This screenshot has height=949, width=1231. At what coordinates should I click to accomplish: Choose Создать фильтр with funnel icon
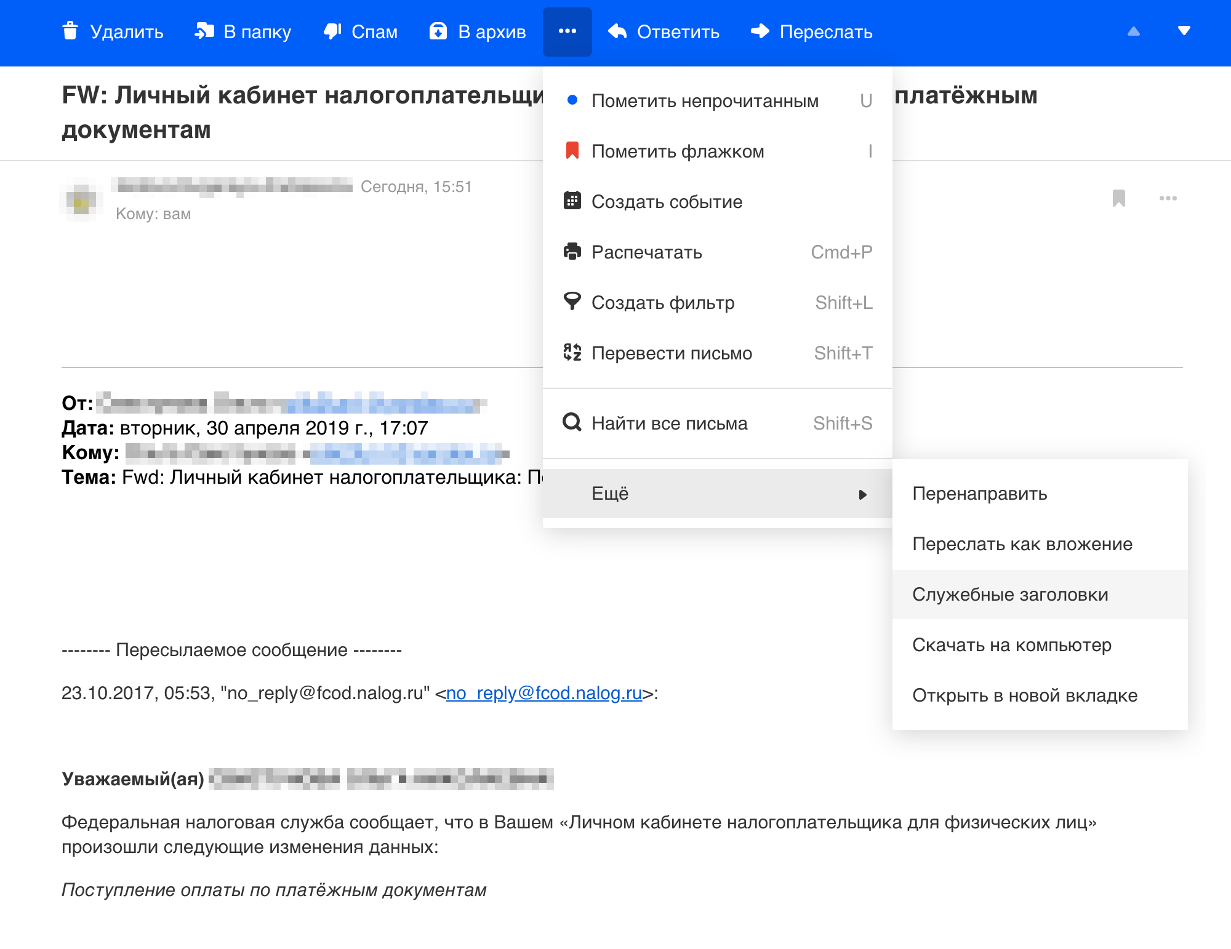(662, 303)
